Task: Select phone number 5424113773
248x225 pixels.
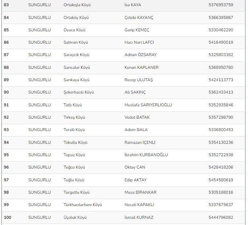Action: (x=221, y=80)
